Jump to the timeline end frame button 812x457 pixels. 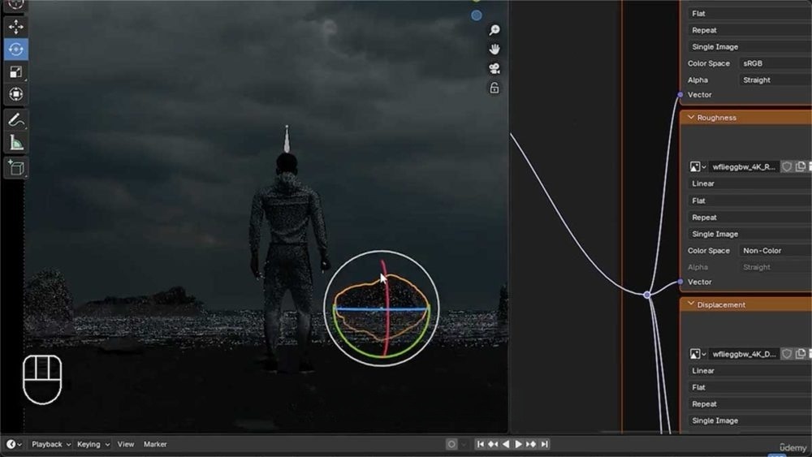coord(545,444)
